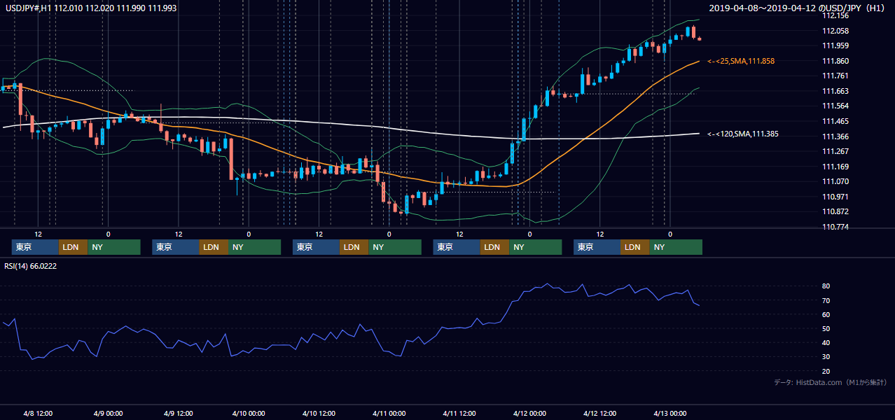This screenshot has height=420, width=895.
Task: Click price level 112.058 on the axis
Action: pos(835,31)
